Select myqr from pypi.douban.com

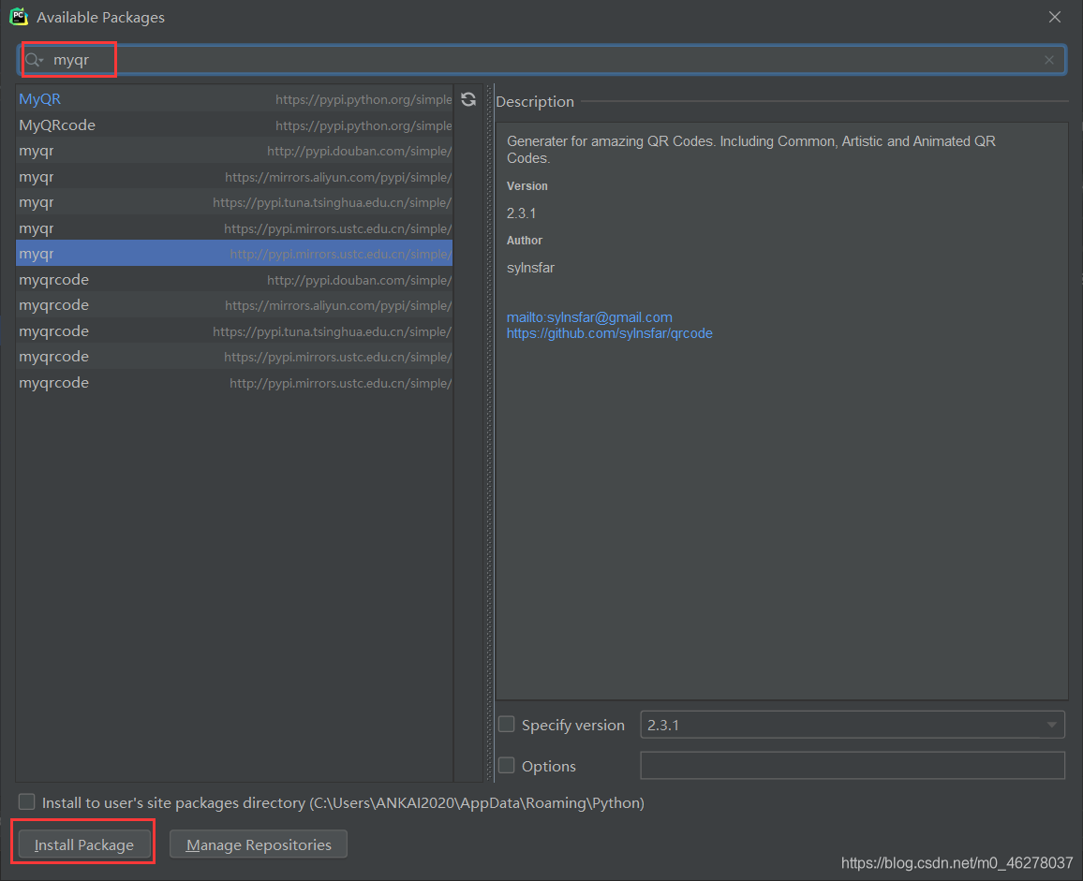[x=234, y=151]
